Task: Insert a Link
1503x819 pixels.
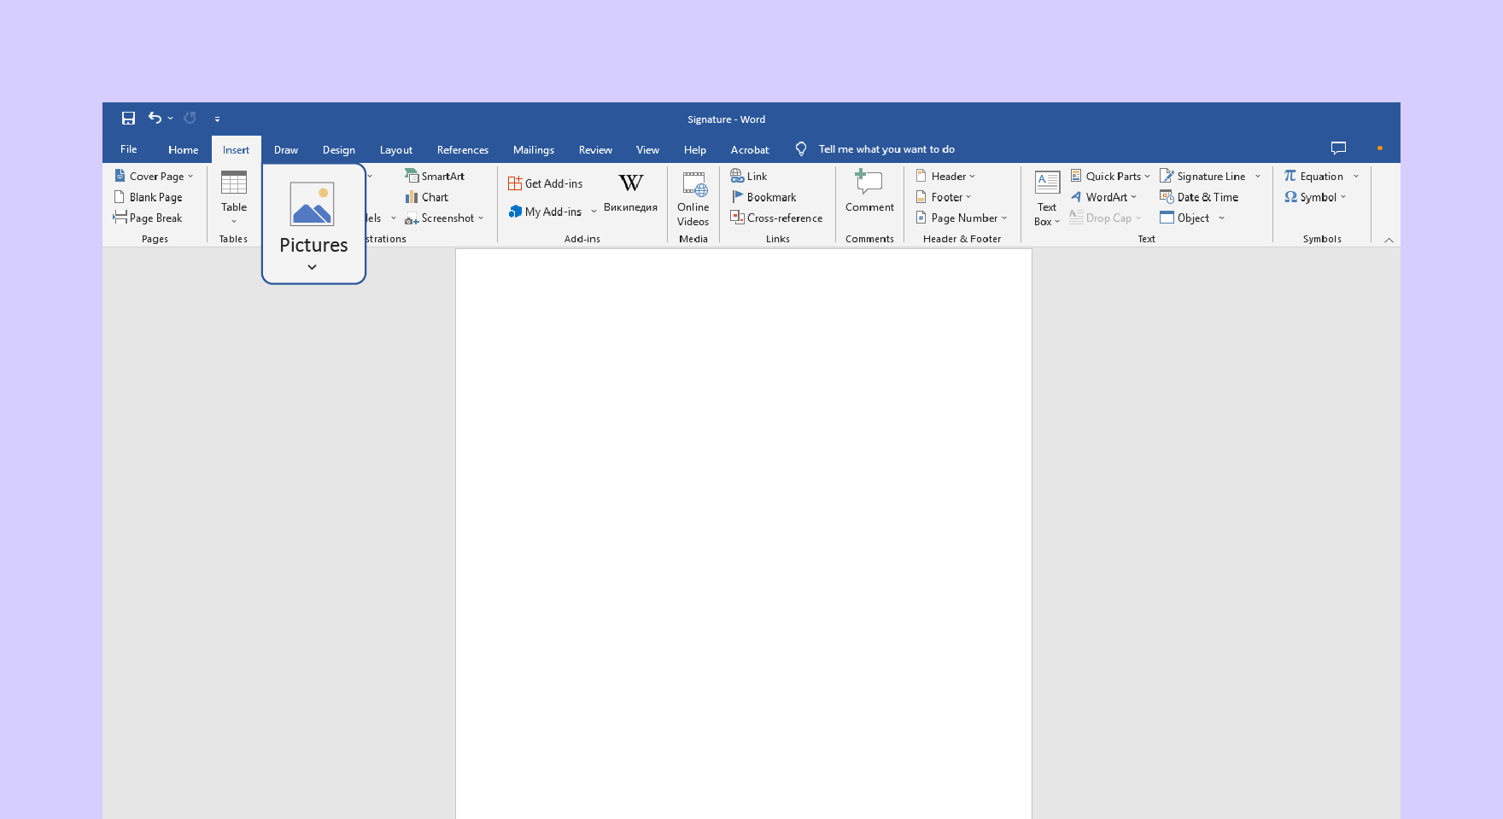Action: point(749,176)
